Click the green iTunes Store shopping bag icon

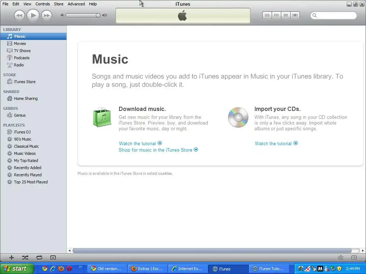coord(102,117)
